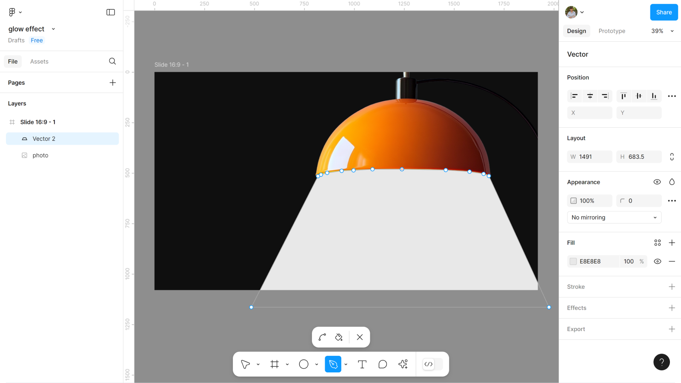This screenshot has width=681, height=383.
Task: Switch to the Prototype tab
Action: point(612,31)
